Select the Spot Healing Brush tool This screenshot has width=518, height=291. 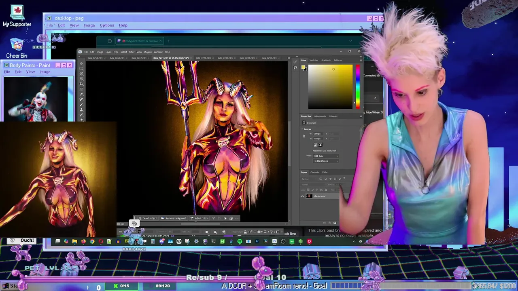point(81,99)
